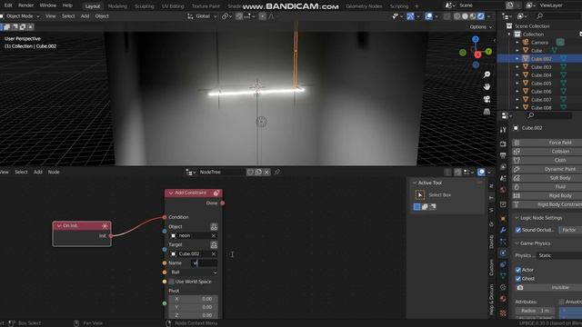Open the Physics properties tab icon
This screenshot has width=582, height=327.
(x=503, y=253)
